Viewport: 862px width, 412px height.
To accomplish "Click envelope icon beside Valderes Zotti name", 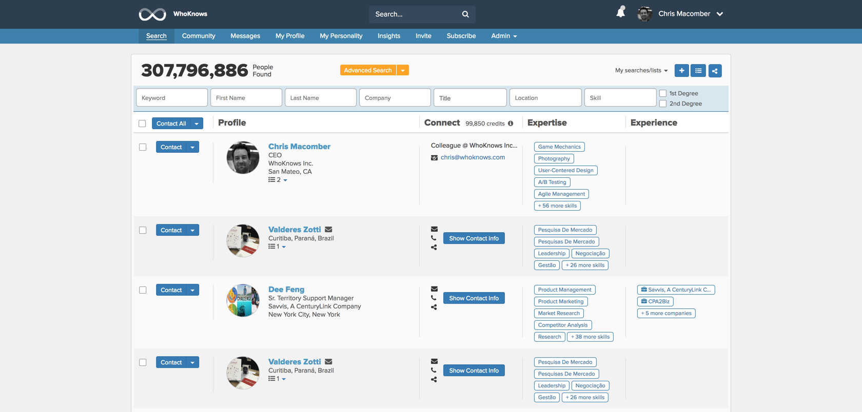I will click(x=328, y=230).
